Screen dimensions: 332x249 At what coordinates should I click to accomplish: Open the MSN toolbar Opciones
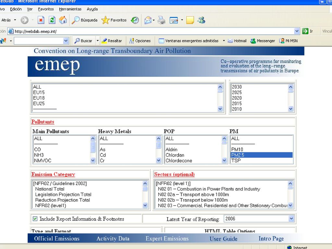click(x=140, y=41)
